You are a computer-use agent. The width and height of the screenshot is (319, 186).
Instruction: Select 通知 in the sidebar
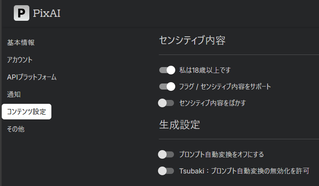[14, 94]
